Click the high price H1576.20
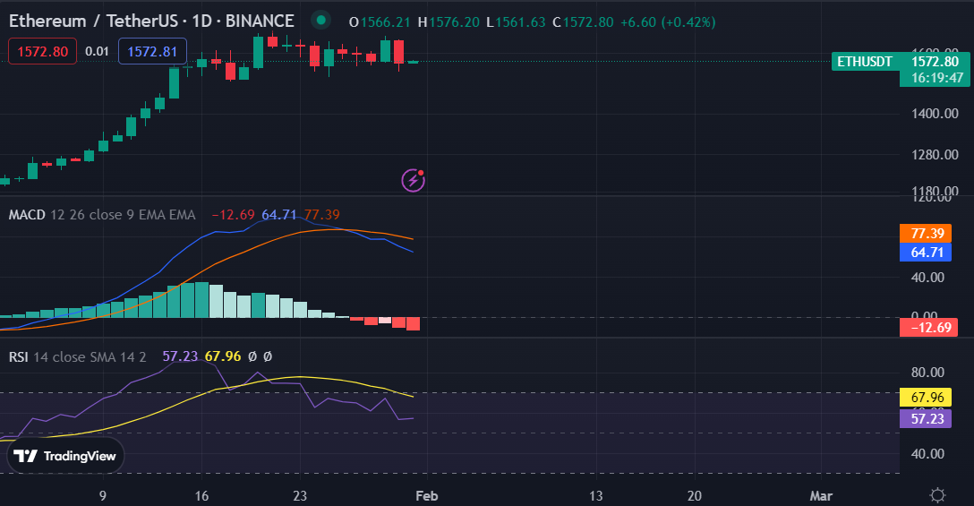This screenshot has width=974, height=506. point(449,22)
